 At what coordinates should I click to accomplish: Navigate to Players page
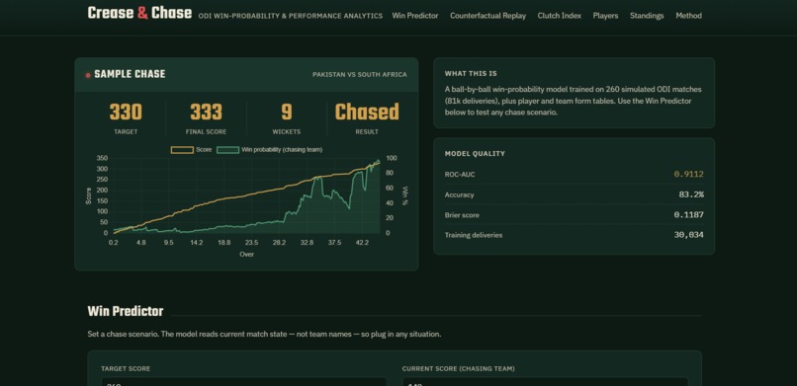coord(605,16)
